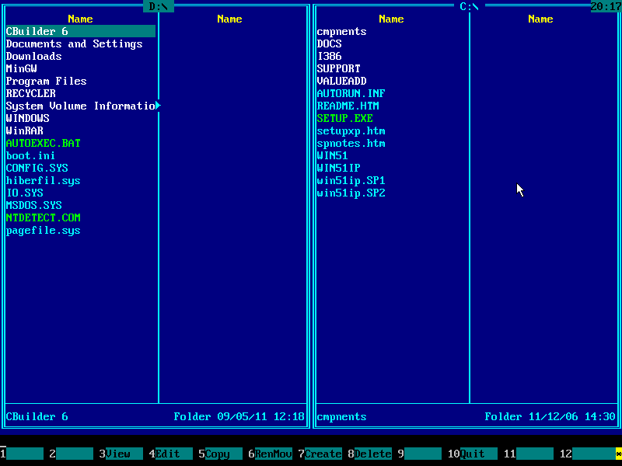Select the Documents and Settings folder
This screenshot has width=622, height=466.
[x=74, y=43]
